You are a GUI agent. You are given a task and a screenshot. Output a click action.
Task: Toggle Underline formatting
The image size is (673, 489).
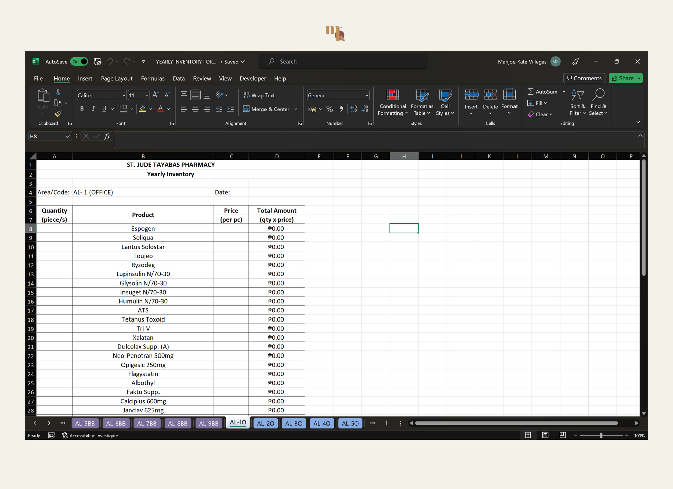(x=104, y=109)
